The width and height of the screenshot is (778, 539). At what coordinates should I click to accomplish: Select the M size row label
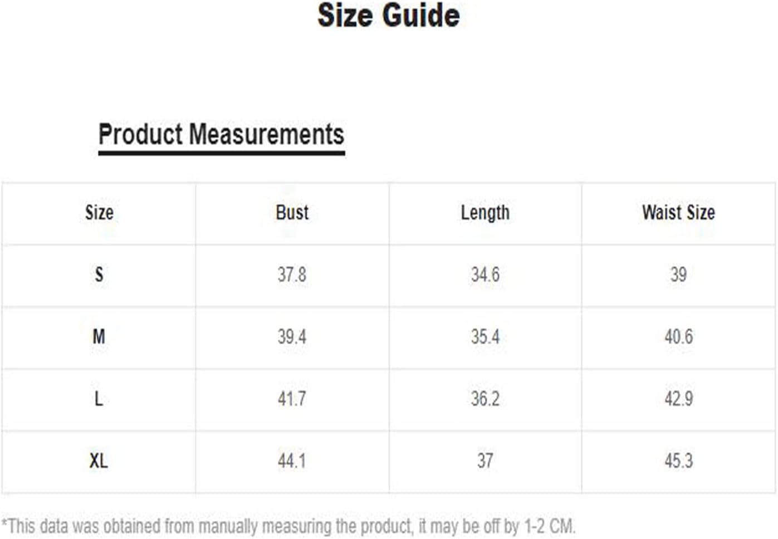coord(99,337)
